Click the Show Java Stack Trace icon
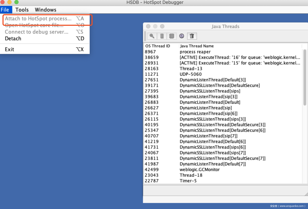308x209 pixels. tap(172, 36)
